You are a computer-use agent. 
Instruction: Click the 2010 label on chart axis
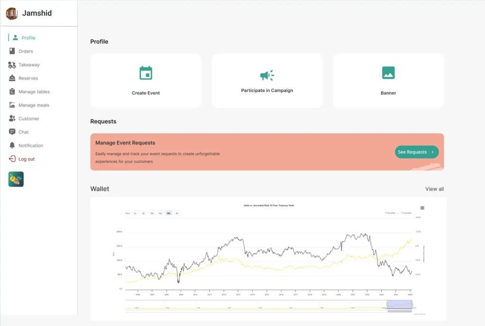pos(195,295)
